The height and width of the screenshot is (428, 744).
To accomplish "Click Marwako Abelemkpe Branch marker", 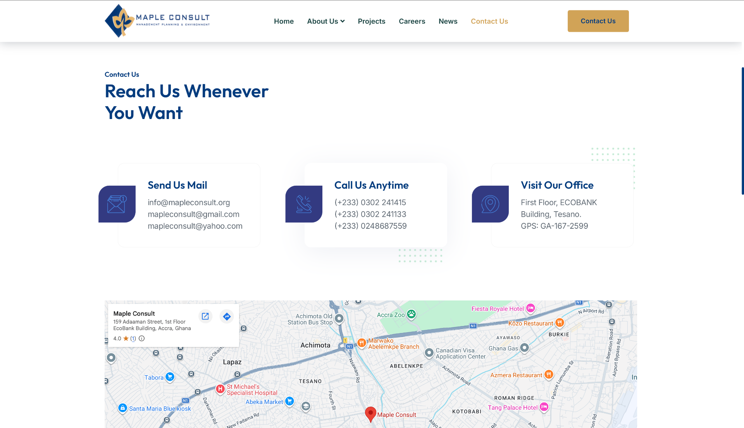I will (x=362, y=343).
